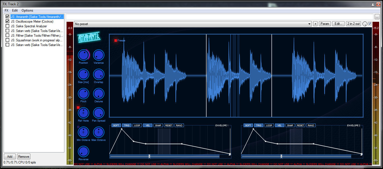Pin the FX window with pin icon

373,4
